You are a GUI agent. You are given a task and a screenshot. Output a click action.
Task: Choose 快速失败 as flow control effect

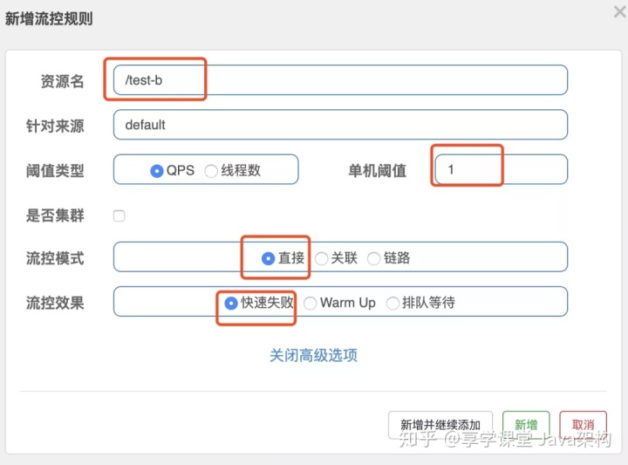tap(231, 304)
